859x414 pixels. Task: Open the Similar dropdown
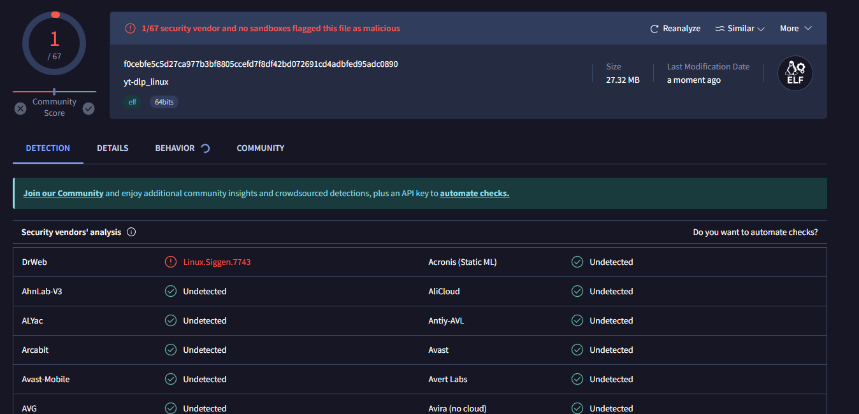[740, 29]
